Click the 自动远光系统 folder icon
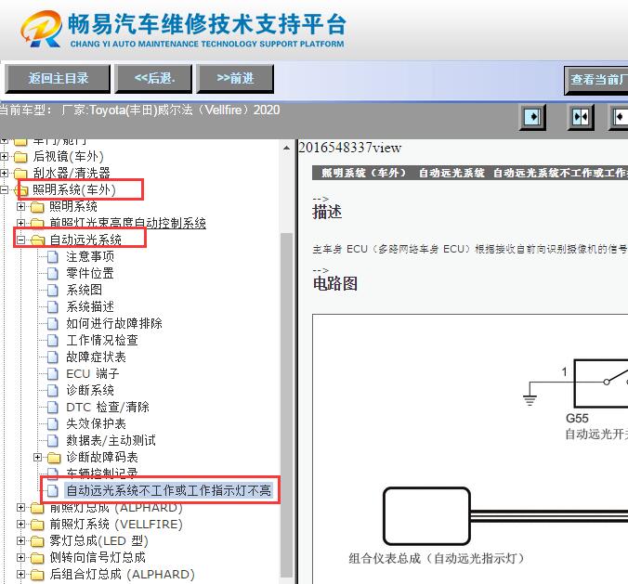 [x=37, y=240]
